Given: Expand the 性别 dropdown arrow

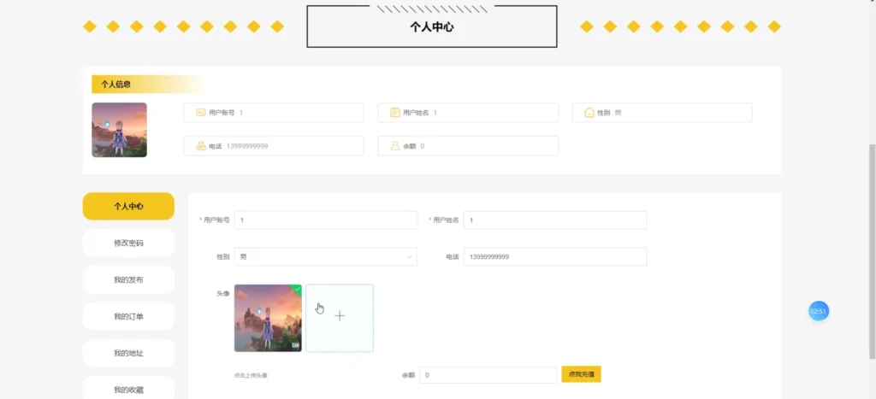Looking at the screenshot, I should click(409, 256).
